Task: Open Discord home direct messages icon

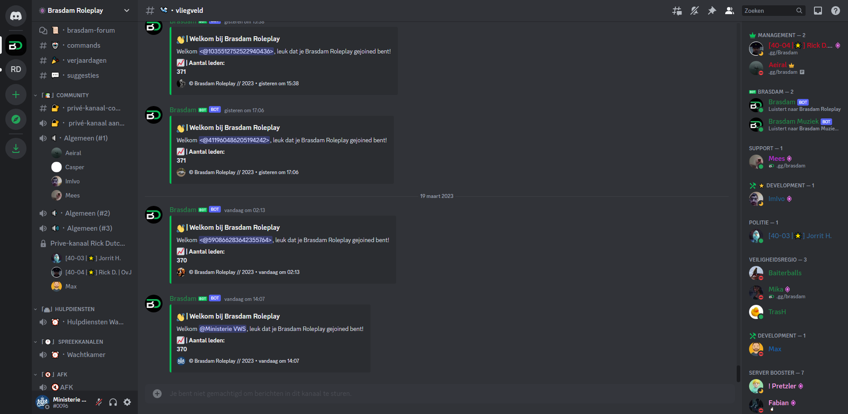Action: point(16,16)
